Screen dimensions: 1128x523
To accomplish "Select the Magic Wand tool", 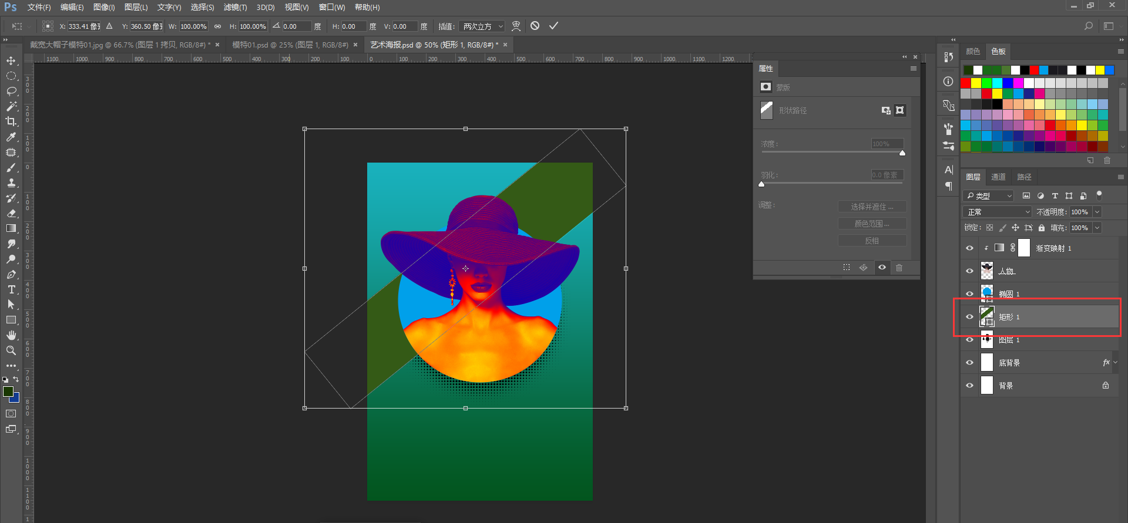I will [11, 106].
